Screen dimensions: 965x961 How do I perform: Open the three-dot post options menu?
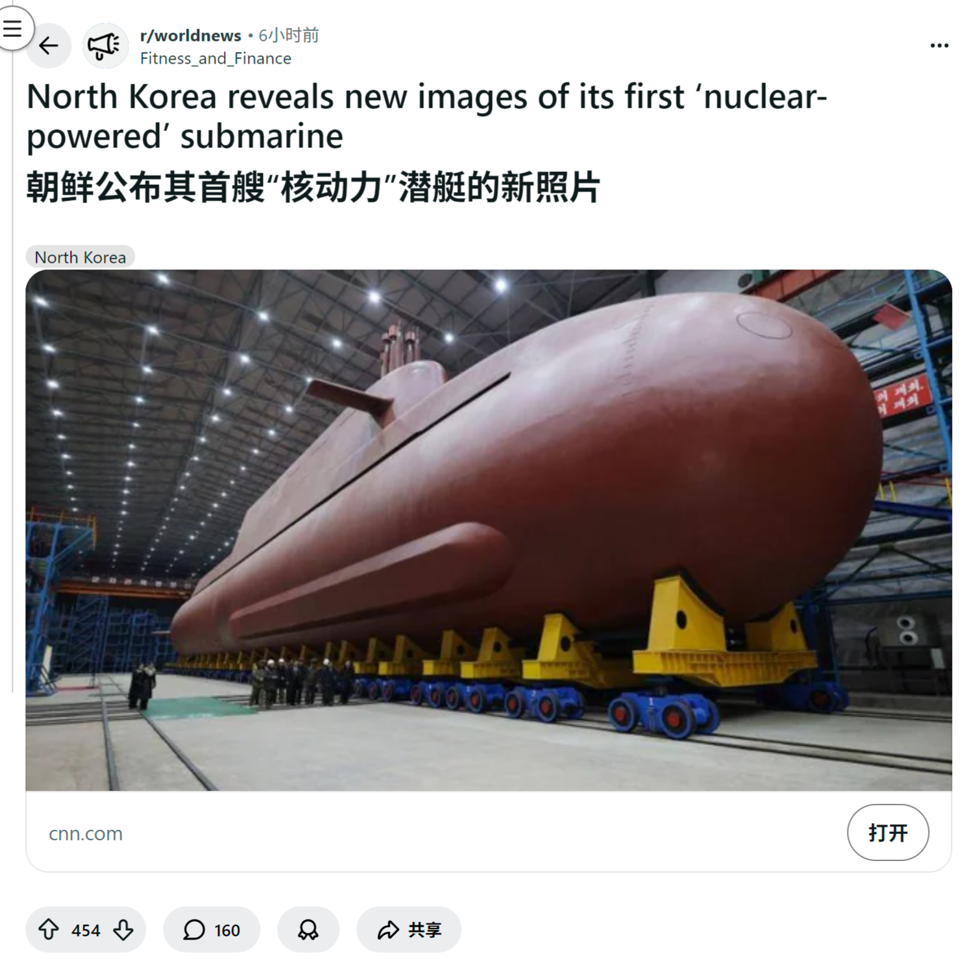[939, 45]
